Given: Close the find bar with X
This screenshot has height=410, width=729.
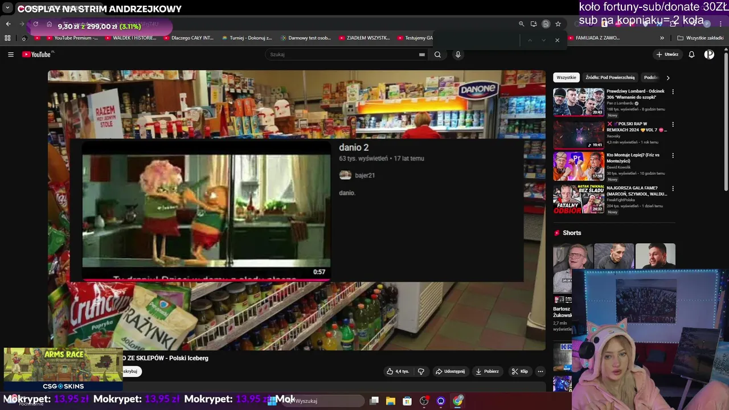Looking at the screenshot, I should [x=557, y=40].
